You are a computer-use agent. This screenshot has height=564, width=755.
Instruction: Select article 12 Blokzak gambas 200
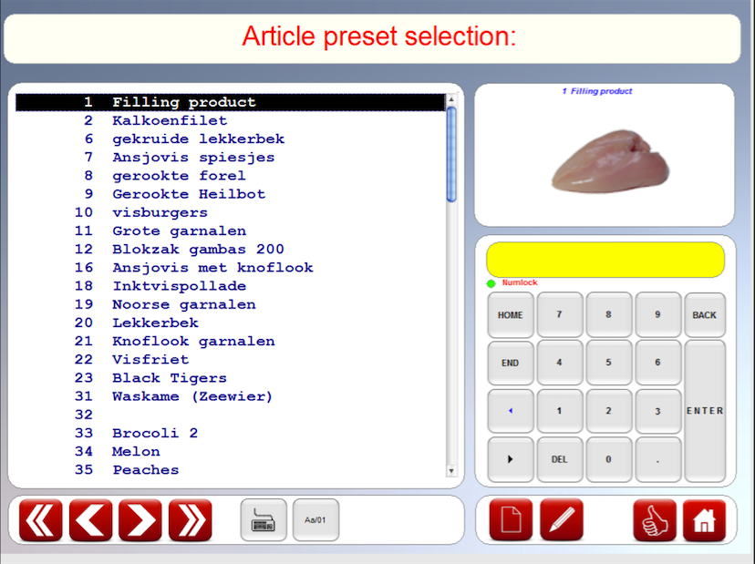(231, 249)
